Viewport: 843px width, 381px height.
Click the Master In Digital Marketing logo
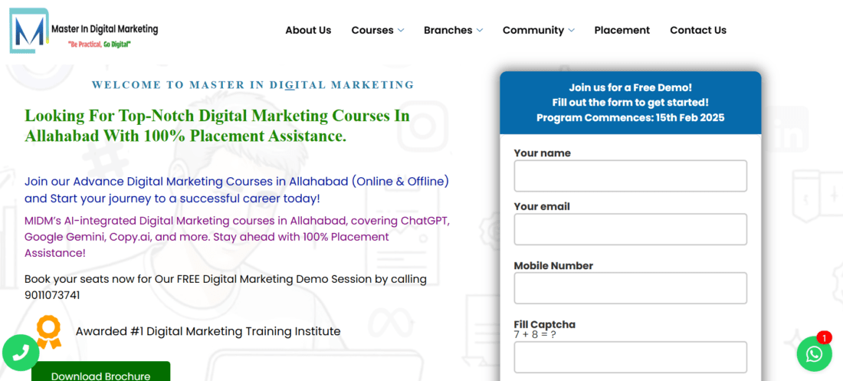point(83,31)
